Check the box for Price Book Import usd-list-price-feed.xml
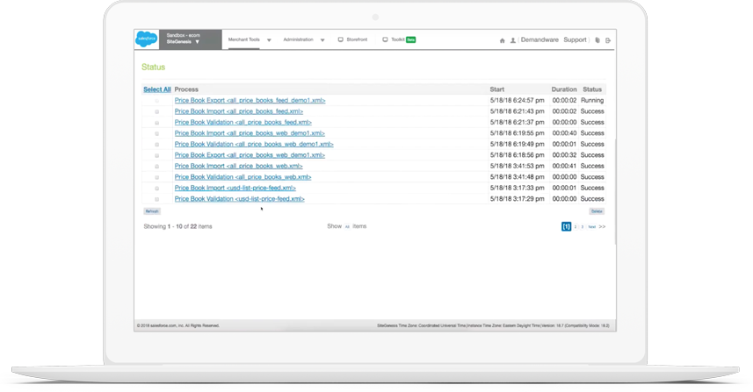753x392 pixels. pos(157,189)
